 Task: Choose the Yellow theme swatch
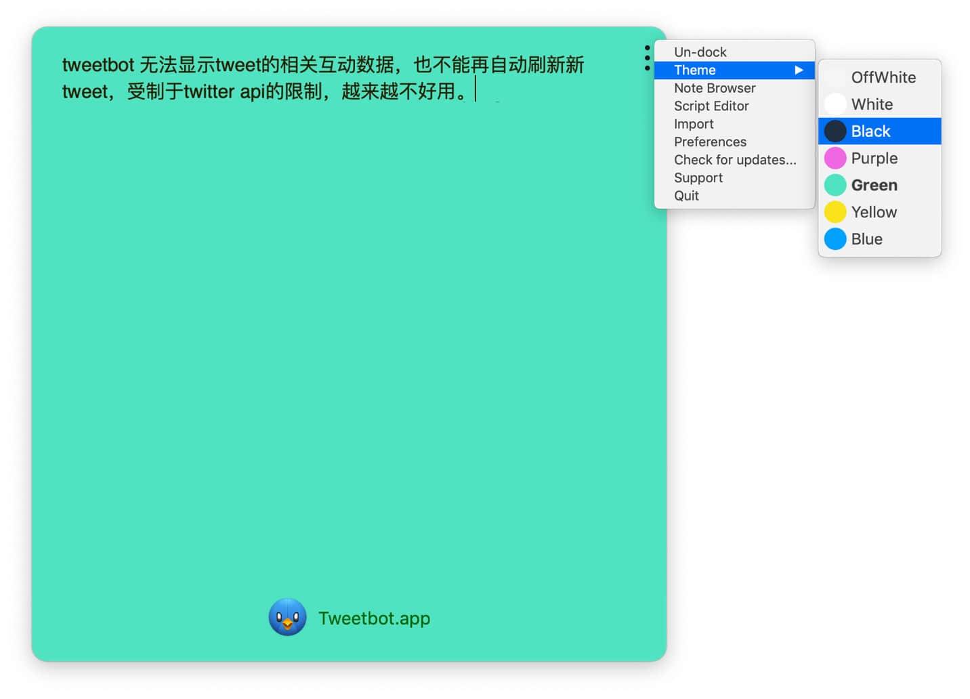point(835,212)
